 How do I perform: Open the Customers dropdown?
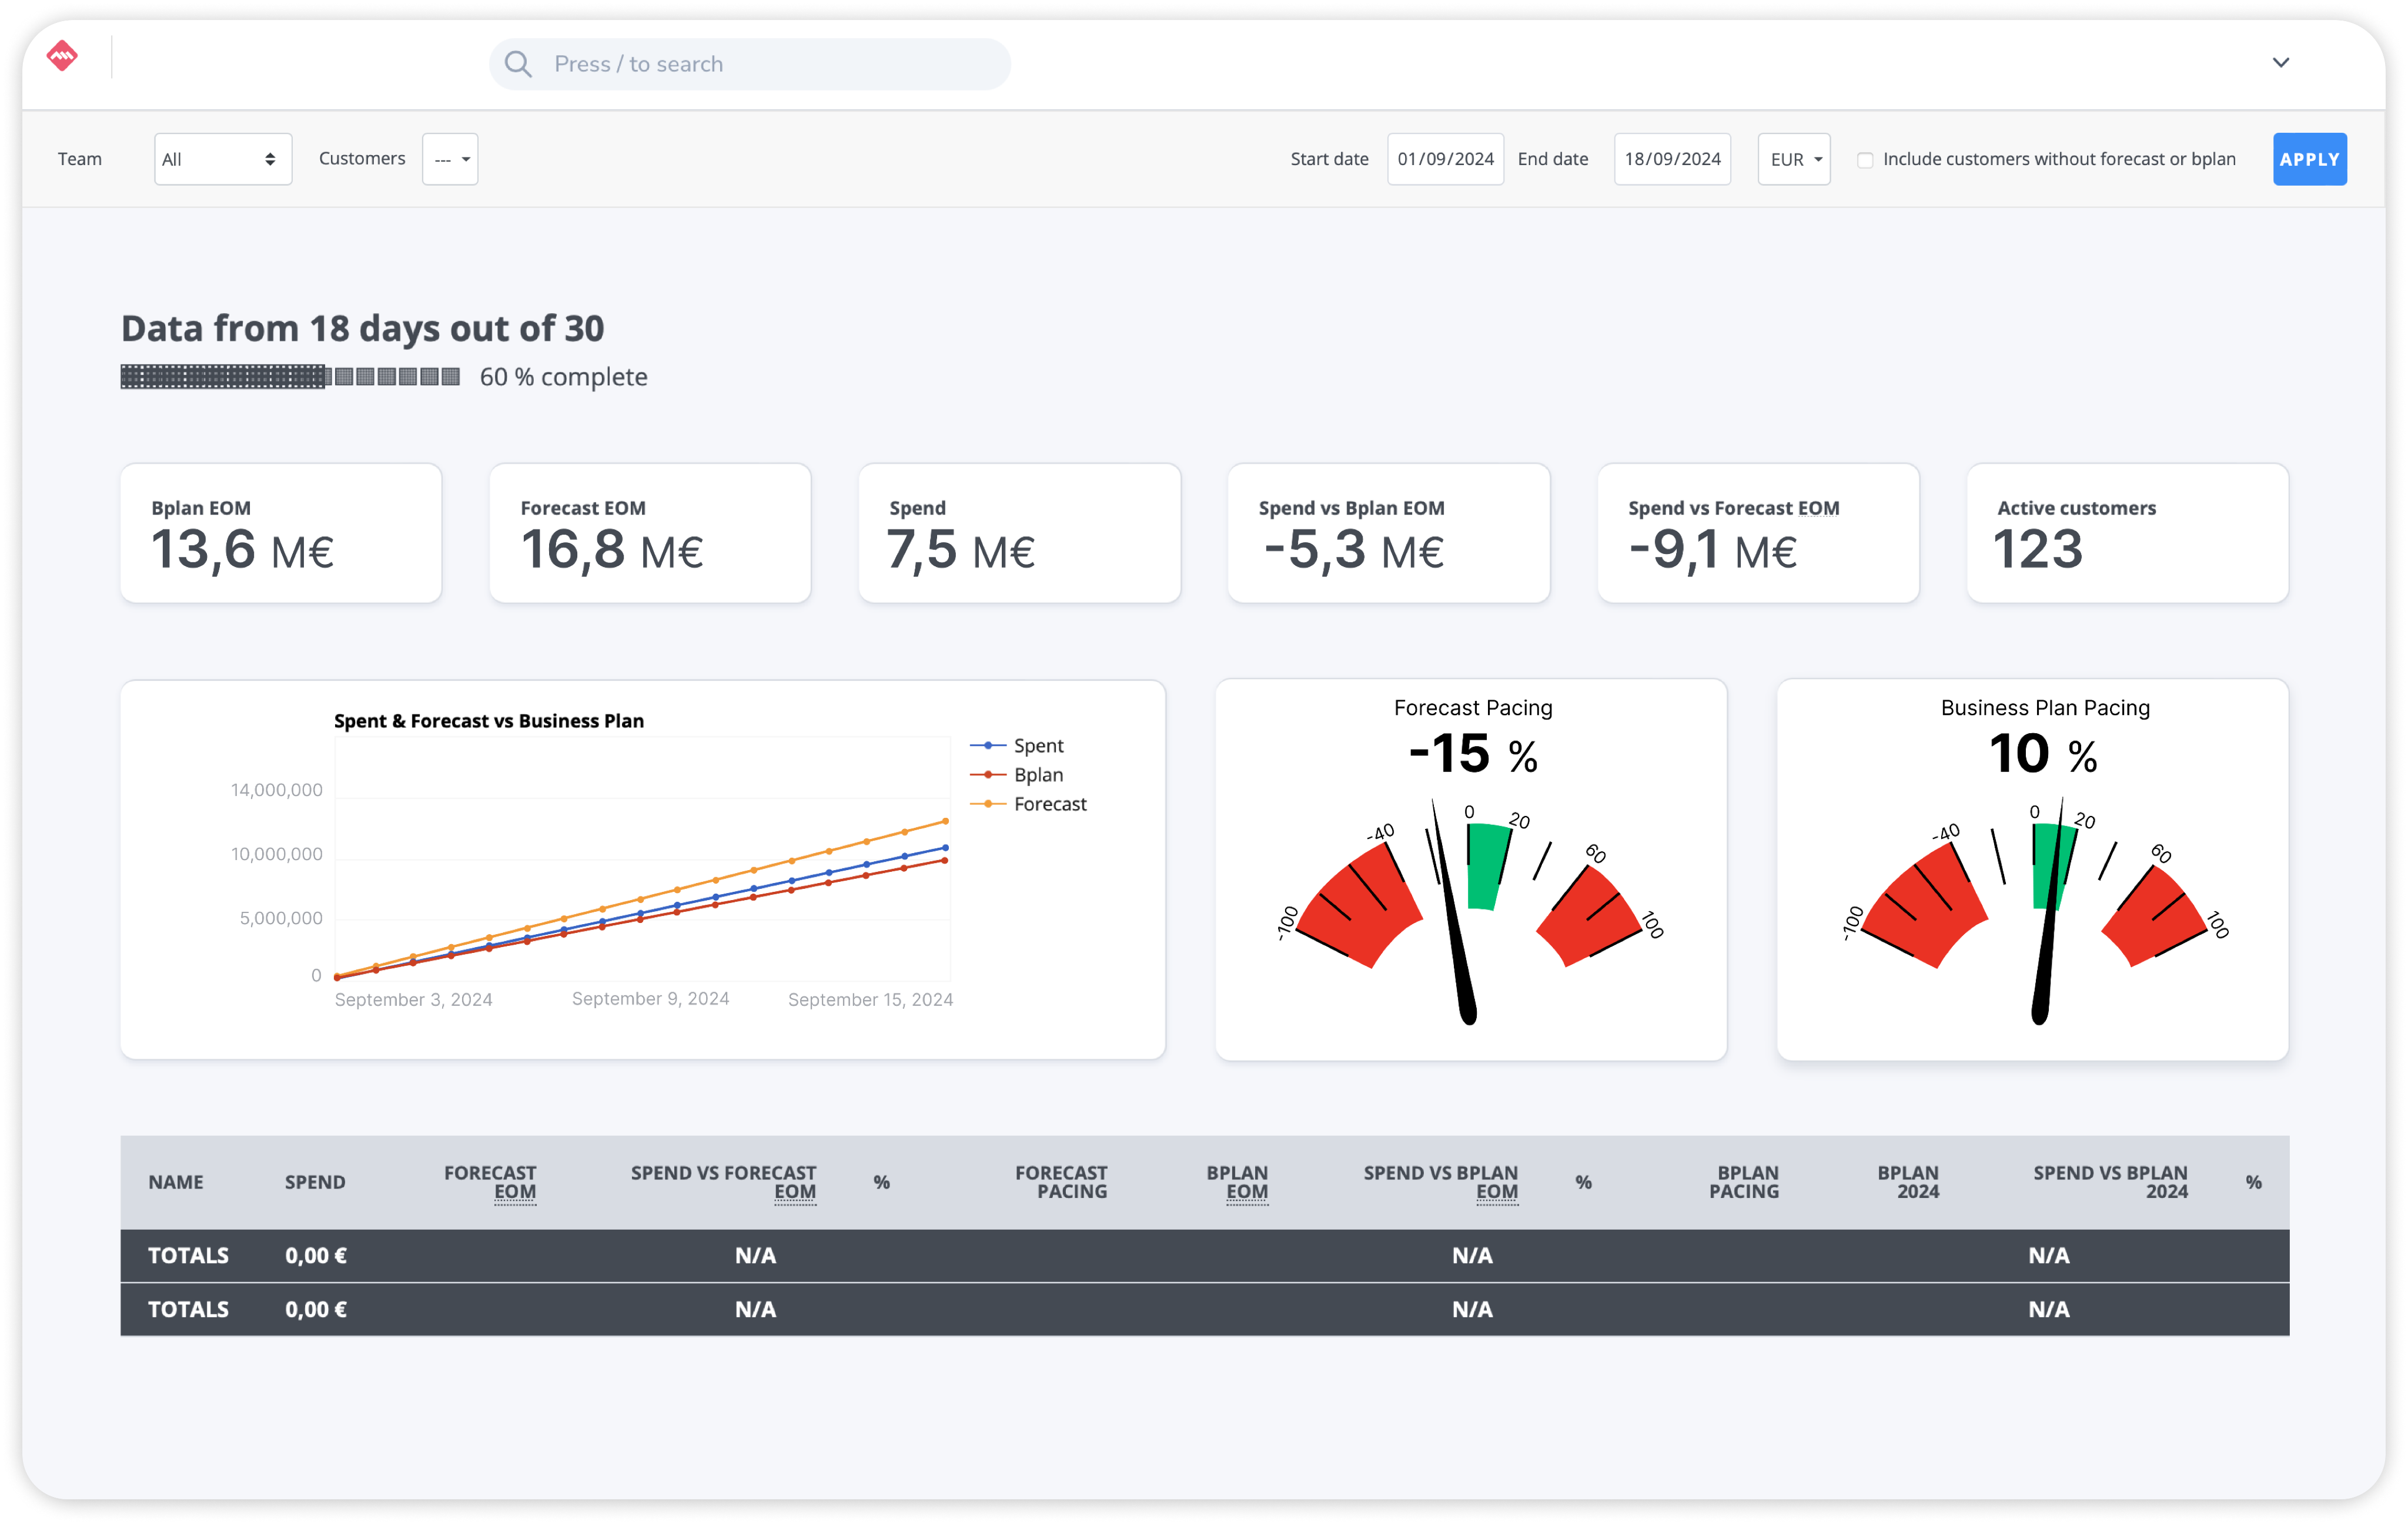(449, 158)
